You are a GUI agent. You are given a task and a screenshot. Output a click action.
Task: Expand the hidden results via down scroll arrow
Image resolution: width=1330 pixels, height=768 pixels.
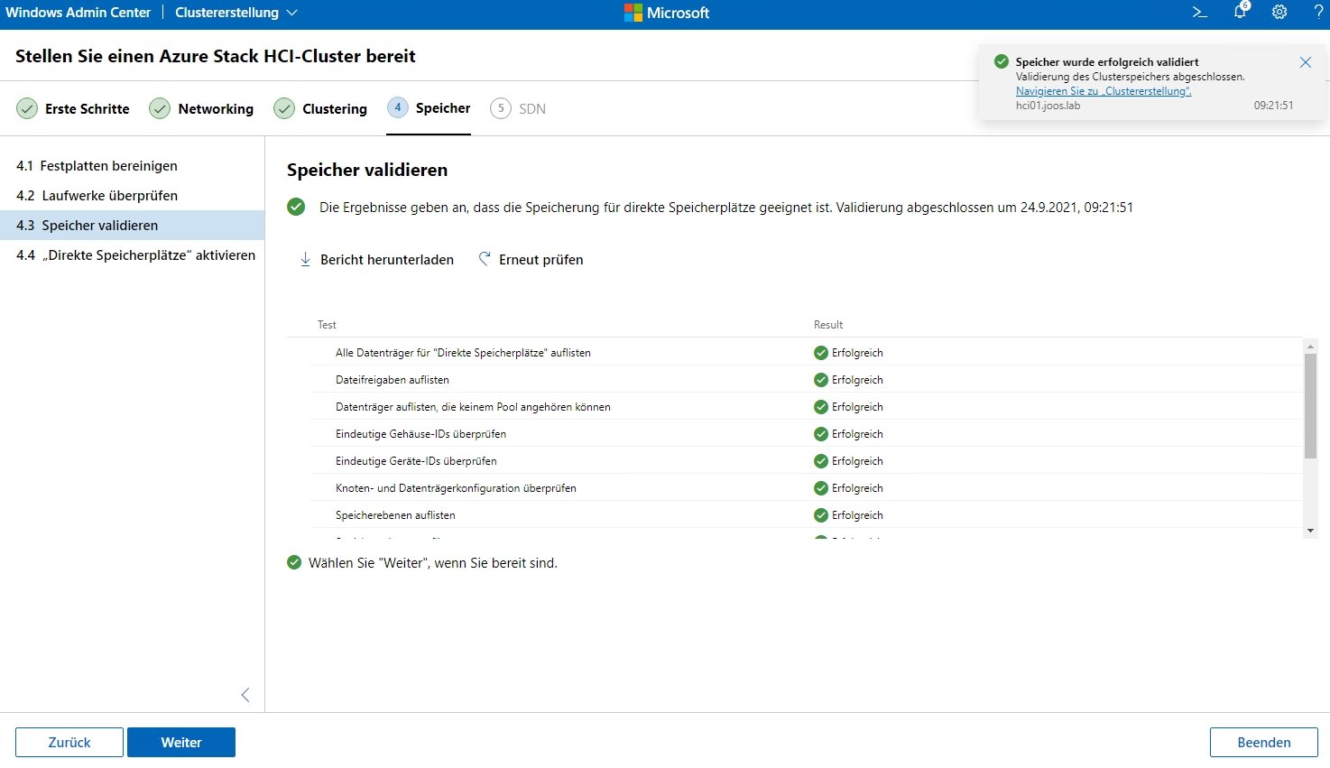(x=1310, y=531)
